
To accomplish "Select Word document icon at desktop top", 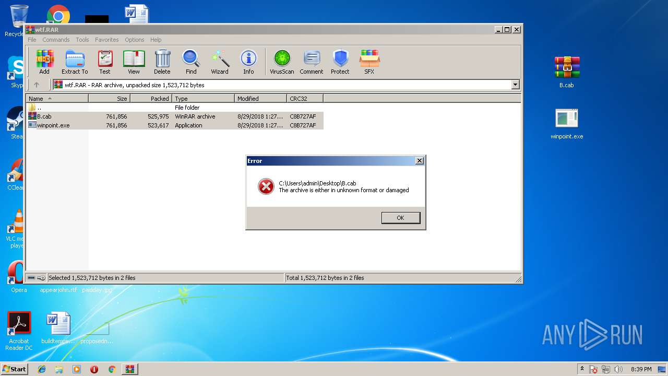I will [x=137, y=14].
